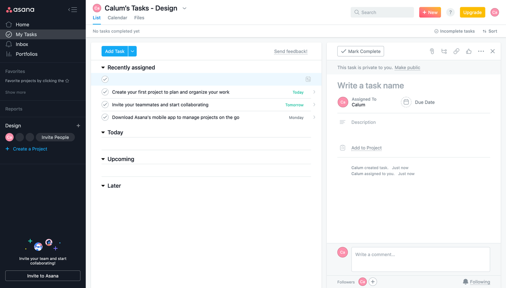Click Send feedback link
The image size is (506, 288).
(291, 51)
